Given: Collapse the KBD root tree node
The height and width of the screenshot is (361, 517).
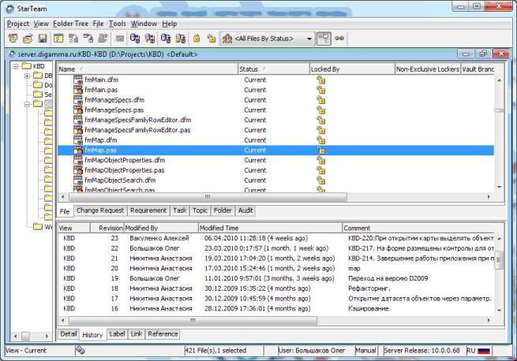Looking at the screenshot, I should tap(16, 66).
